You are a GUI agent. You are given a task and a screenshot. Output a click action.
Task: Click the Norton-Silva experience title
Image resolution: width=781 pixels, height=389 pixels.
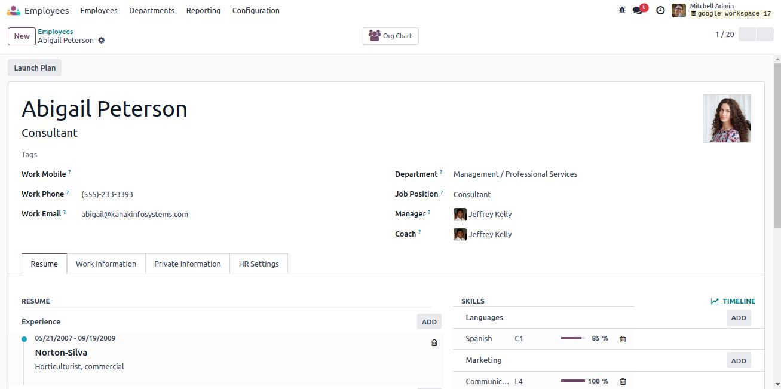[x=61, y=353]
